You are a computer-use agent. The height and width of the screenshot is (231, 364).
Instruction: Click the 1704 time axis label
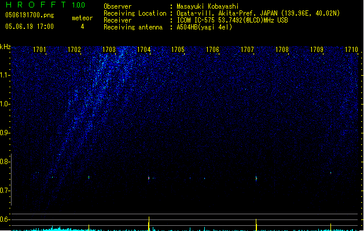pos(144,50)
